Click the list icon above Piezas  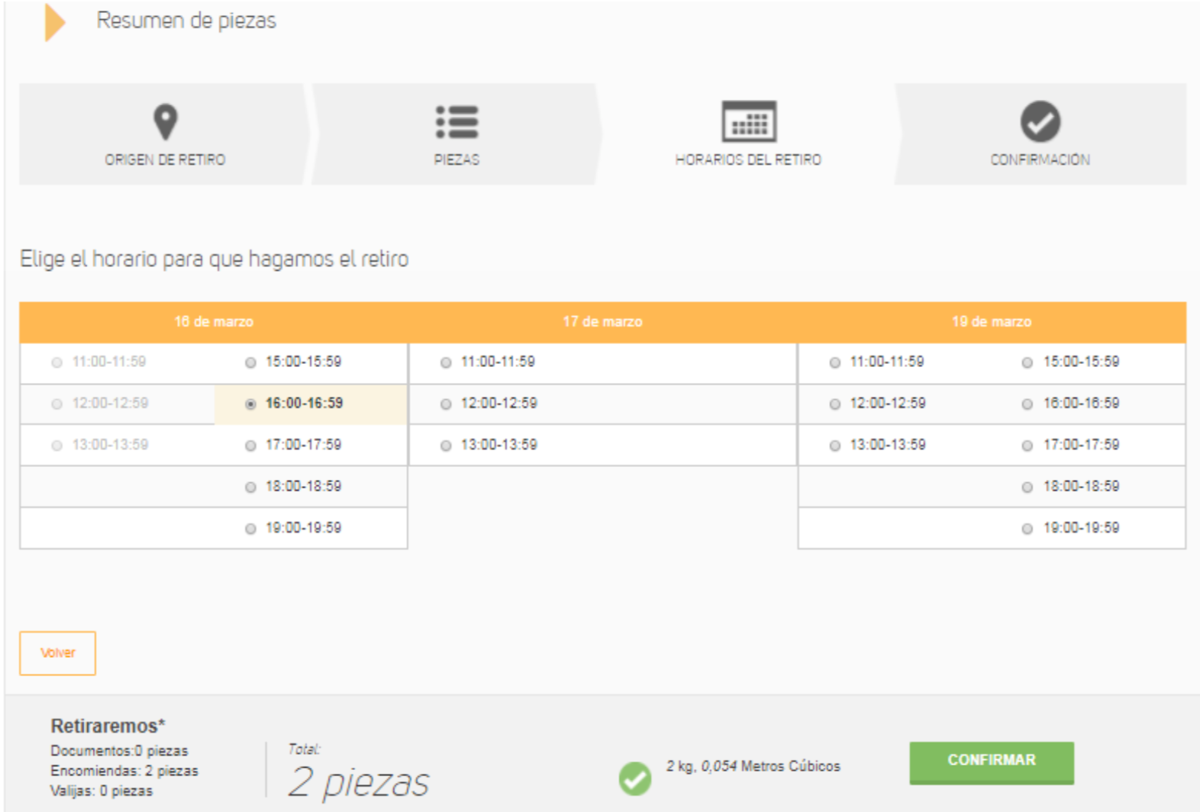pos(456,122)
